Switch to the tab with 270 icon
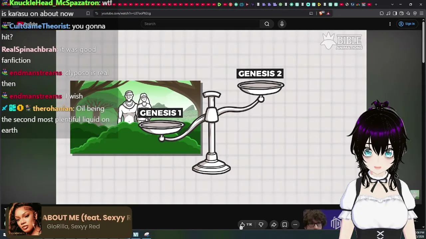This screenshot has height=239, width=426. click(x=363, y=4)
